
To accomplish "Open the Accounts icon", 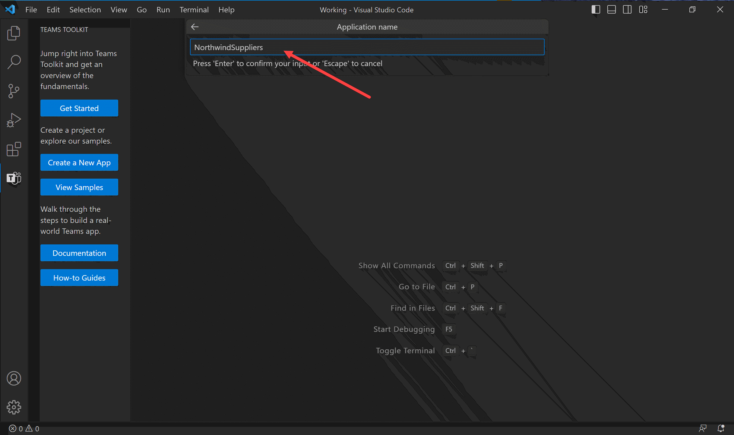I will [14, 378].
